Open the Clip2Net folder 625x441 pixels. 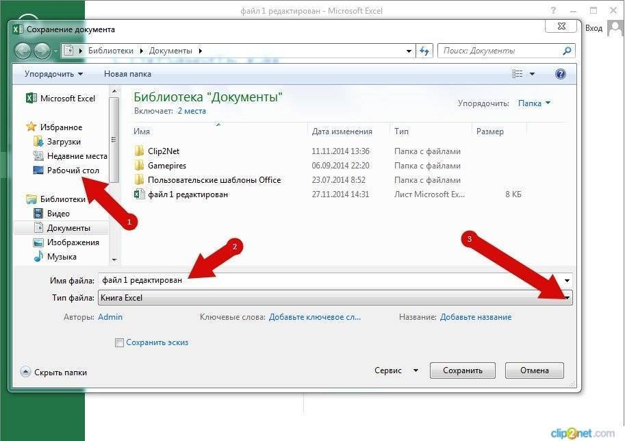click(163, 151)
